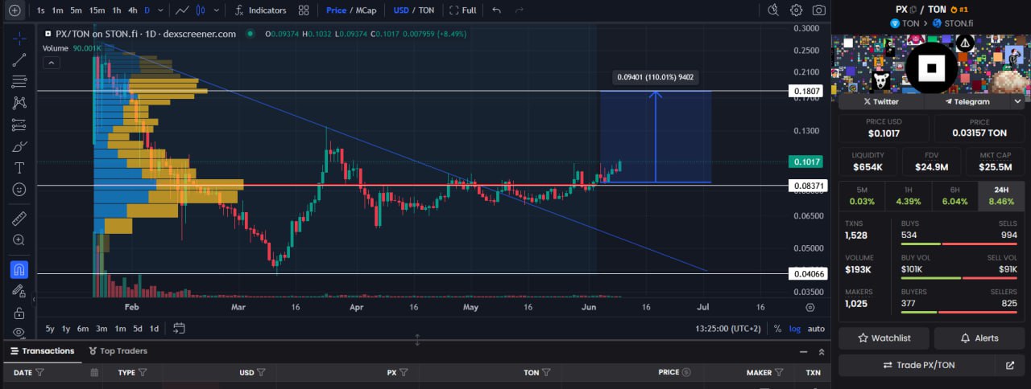The image size is (1031, 389).
Task: Open the go to date calendar icon
Action: [x=179, y=328]
